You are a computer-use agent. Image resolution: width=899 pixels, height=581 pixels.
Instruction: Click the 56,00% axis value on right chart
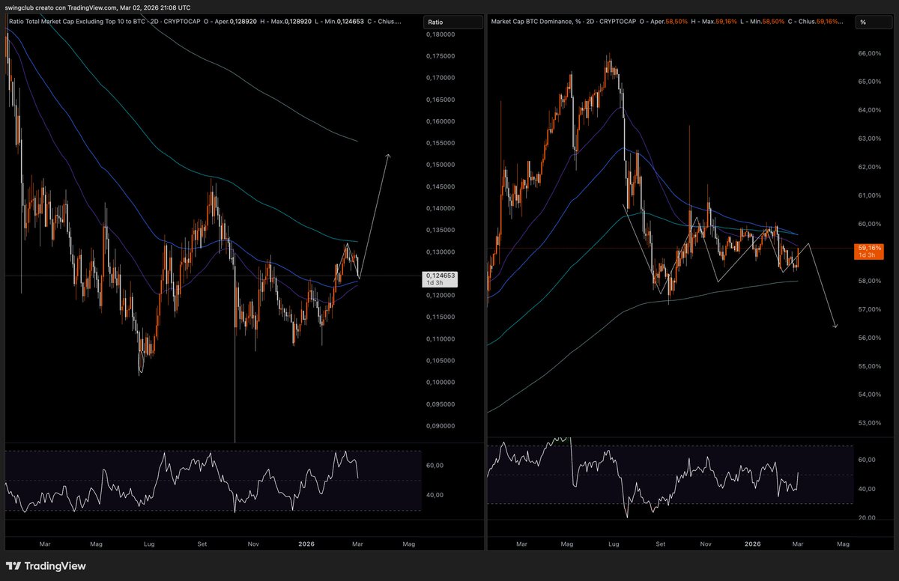(x=869, y=338)
